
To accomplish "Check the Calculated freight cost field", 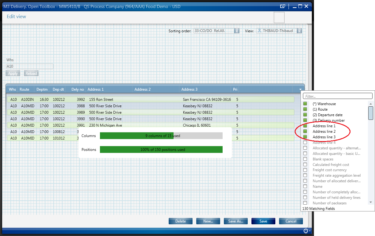I will point(305,165).
